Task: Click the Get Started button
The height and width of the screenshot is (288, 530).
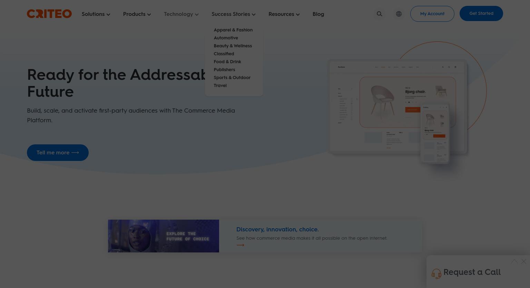Action: pyautogui.click(x=481, y=13)
